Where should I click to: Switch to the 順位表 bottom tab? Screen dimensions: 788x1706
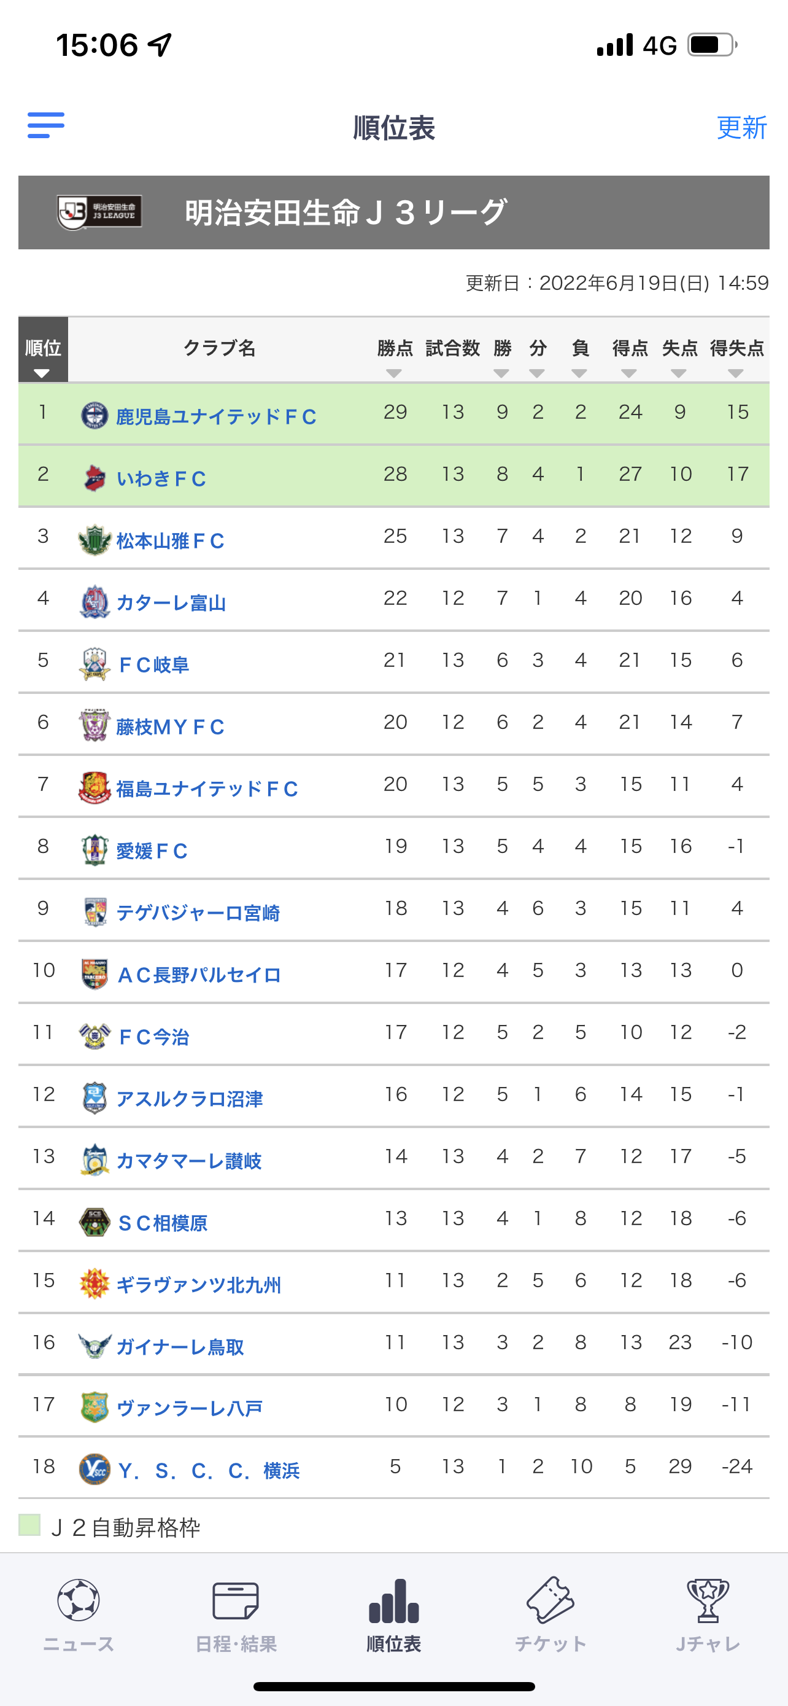[x=393, y=1614]
